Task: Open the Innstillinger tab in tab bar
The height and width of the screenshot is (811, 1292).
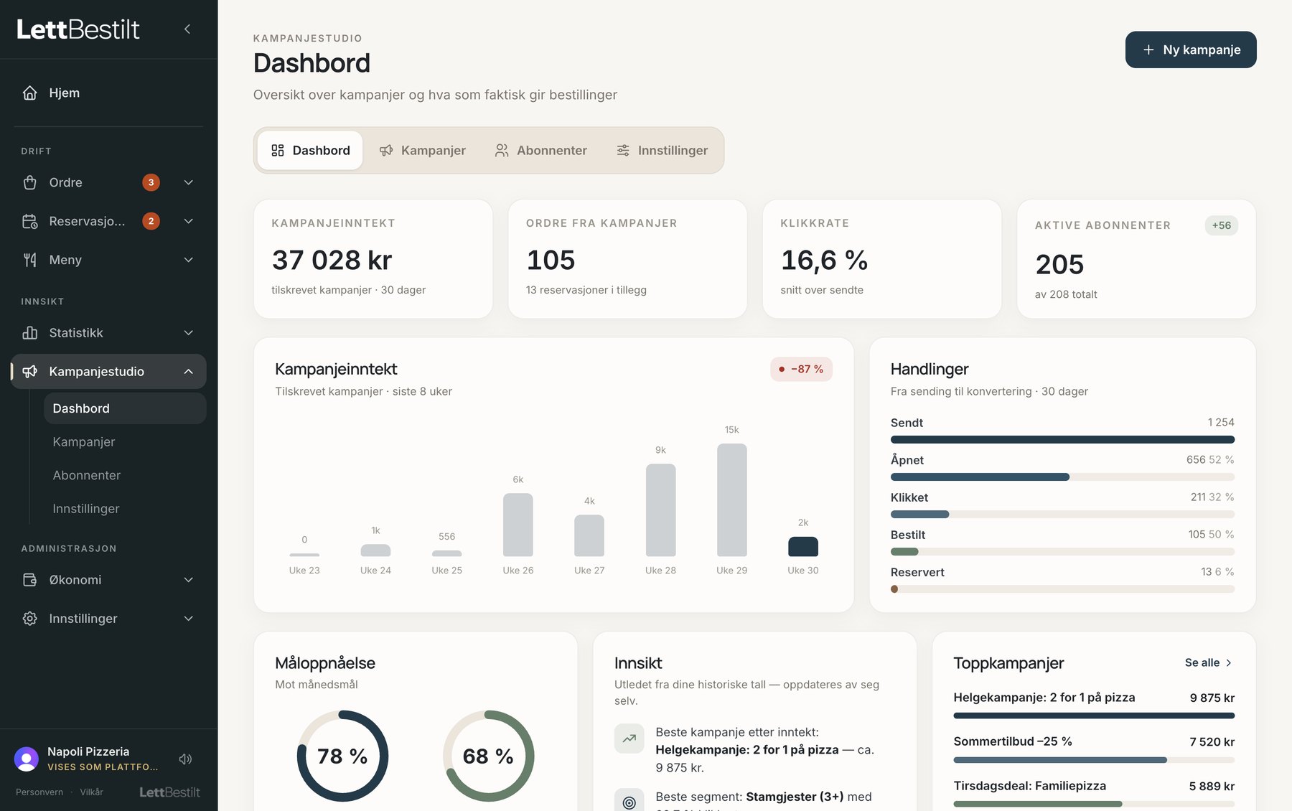Action: (662, 150)
